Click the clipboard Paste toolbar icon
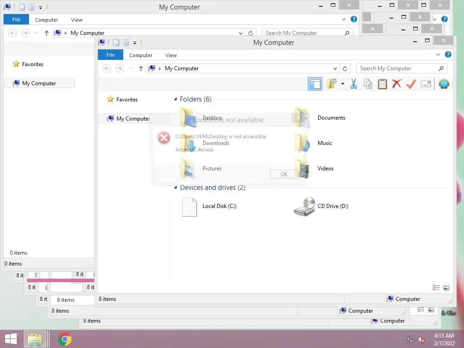Viewport: 464px width, 348px height. 382,84
